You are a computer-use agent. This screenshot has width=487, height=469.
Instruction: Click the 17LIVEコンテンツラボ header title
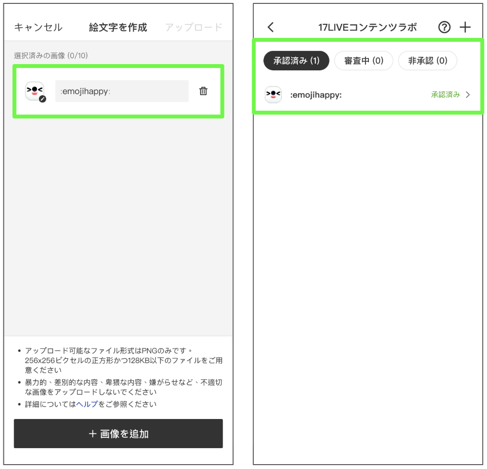point(367,27)
